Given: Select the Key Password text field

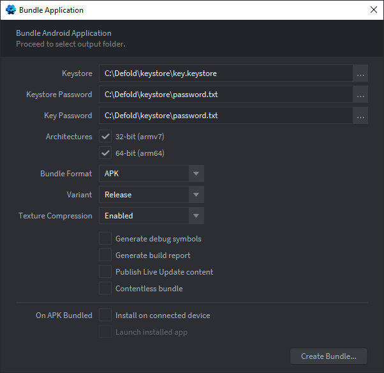Looking at the screenshot, I should 226,116.
